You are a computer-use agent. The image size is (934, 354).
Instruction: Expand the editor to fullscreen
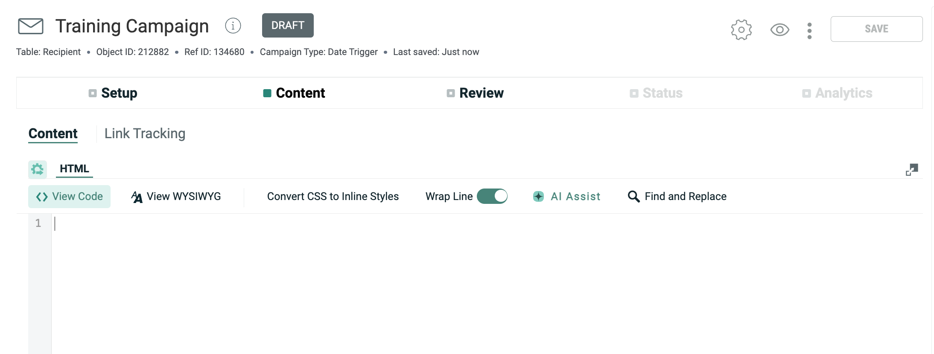click(912, 170)
